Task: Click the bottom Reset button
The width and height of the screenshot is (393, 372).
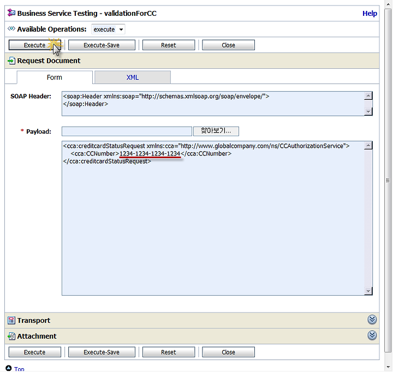Action: click(x=169, y=352)
